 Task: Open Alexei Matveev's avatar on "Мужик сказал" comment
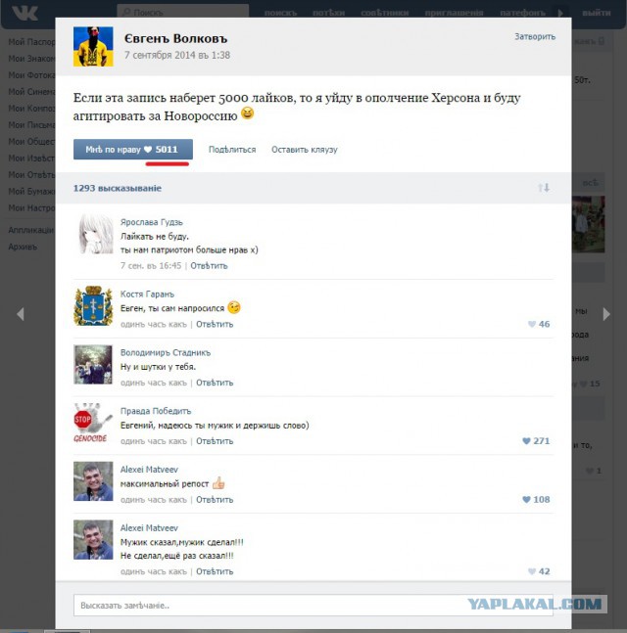93,540
